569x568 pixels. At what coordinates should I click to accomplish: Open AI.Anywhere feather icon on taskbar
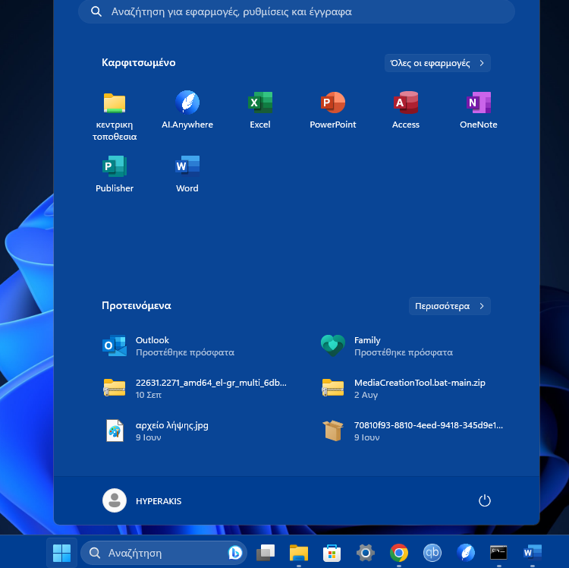[466, 553]
